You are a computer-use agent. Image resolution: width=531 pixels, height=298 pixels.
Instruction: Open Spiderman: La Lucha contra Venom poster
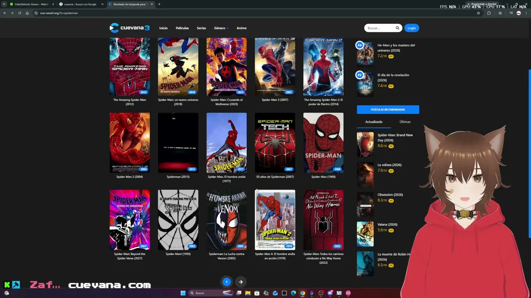(x=227, y=220)
